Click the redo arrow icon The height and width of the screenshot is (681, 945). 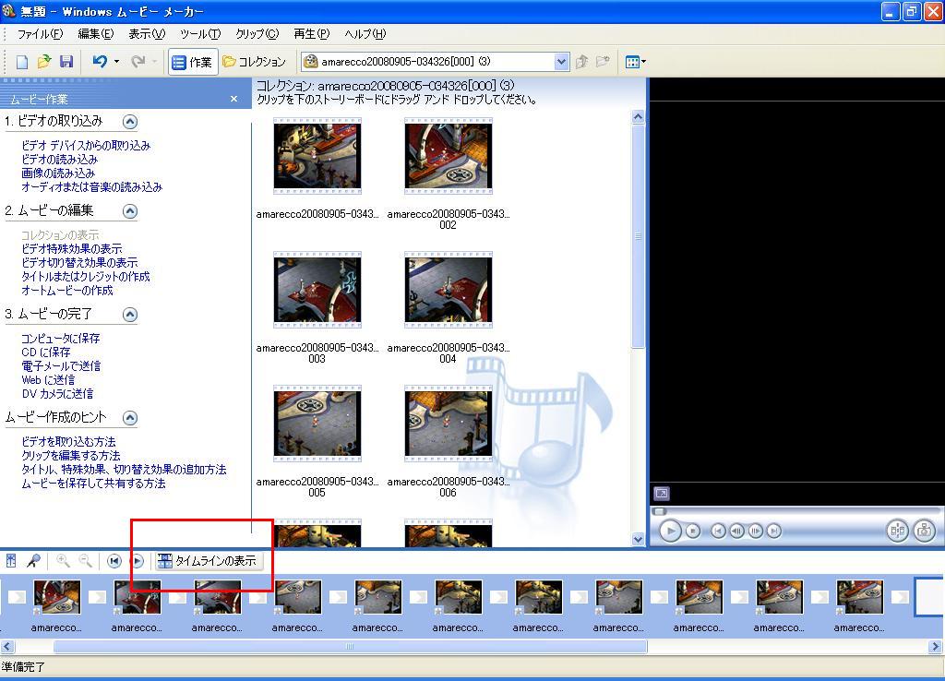[x=138, y=62]
